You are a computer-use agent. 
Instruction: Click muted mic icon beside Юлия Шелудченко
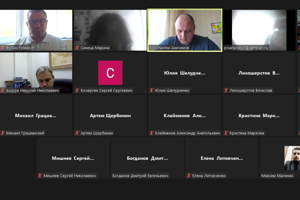point(151,91)
